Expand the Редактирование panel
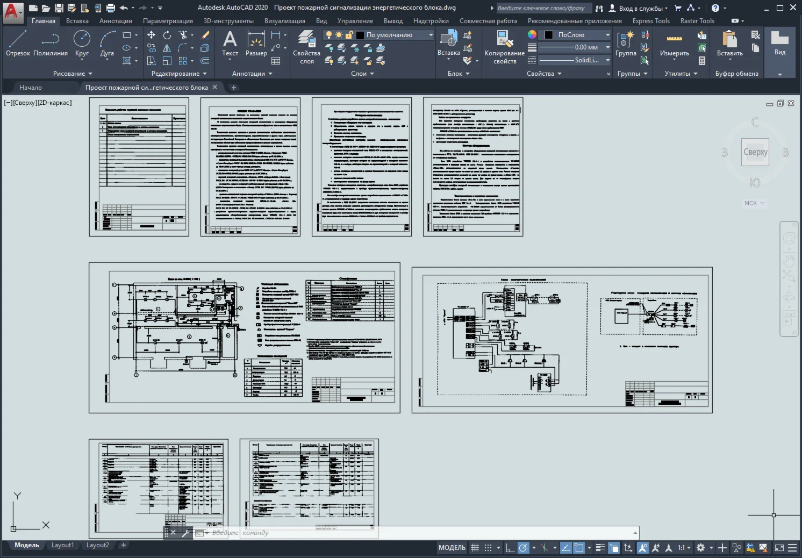 click(179, 74)
